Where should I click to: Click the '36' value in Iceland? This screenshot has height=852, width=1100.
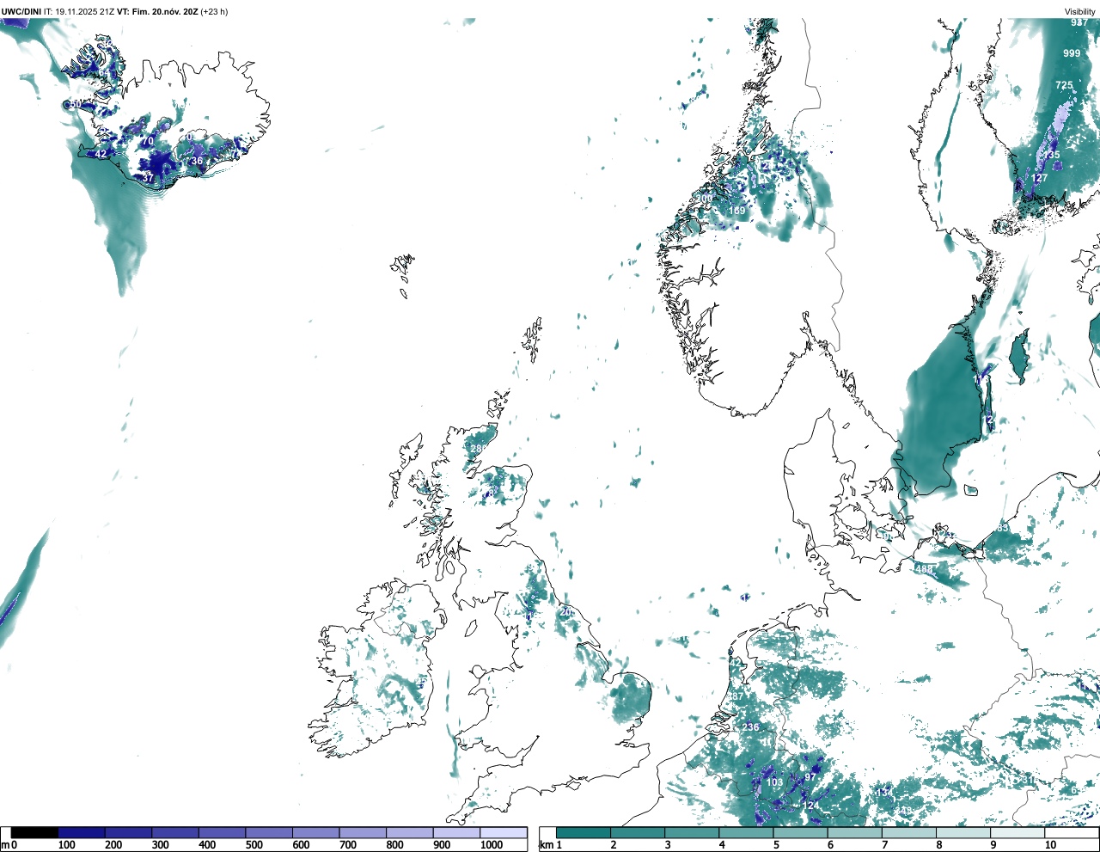point(197,161)
